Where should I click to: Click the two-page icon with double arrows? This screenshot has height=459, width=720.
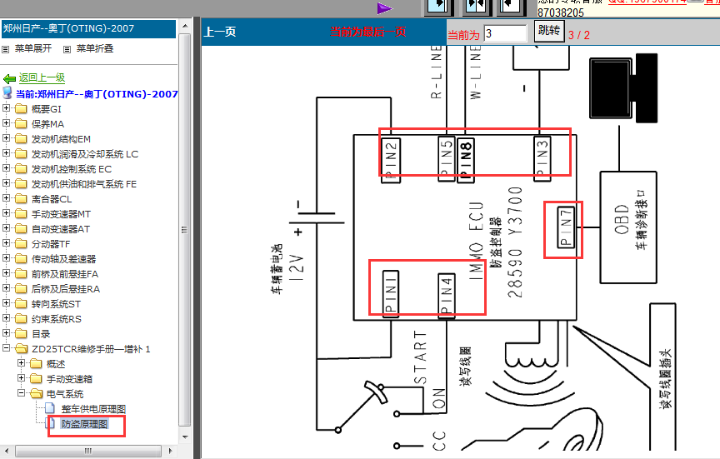pos(476,7)
